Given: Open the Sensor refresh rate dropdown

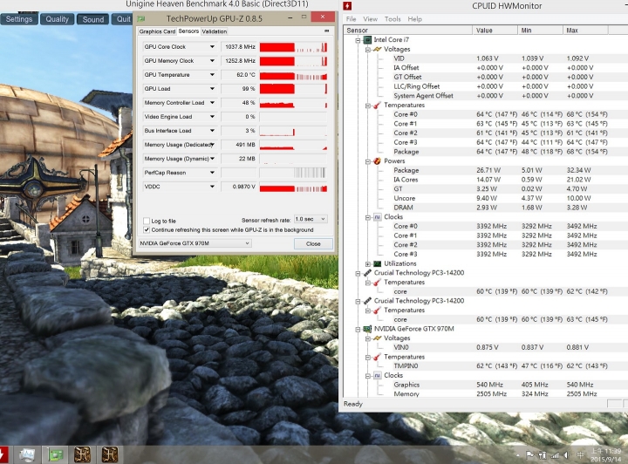Looking at the screenshot, I should point(311,219).
